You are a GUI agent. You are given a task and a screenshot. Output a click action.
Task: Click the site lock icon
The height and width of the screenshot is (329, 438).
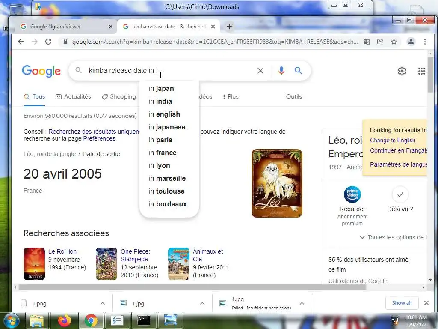[65, 42]
